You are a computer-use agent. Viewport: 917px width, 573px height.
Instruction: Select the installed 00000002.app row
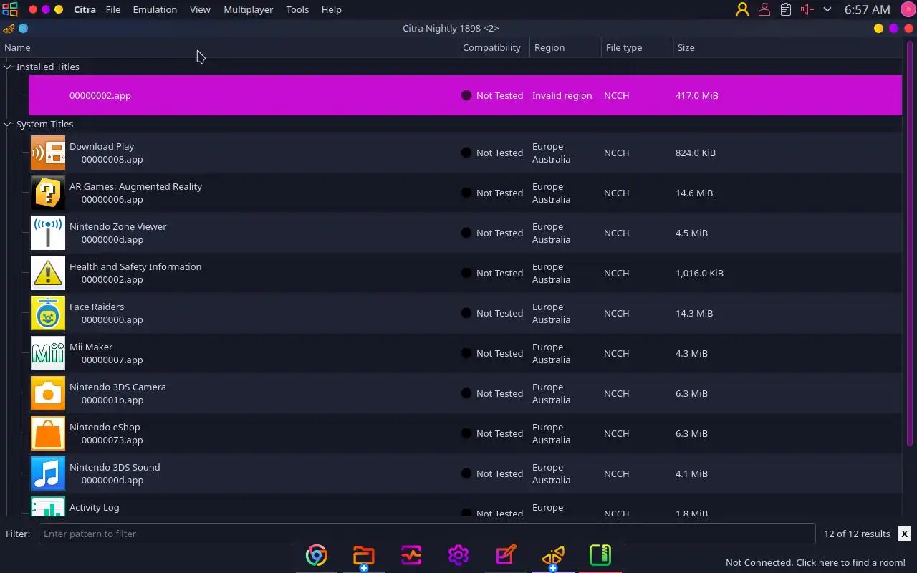tap(465, 95)
